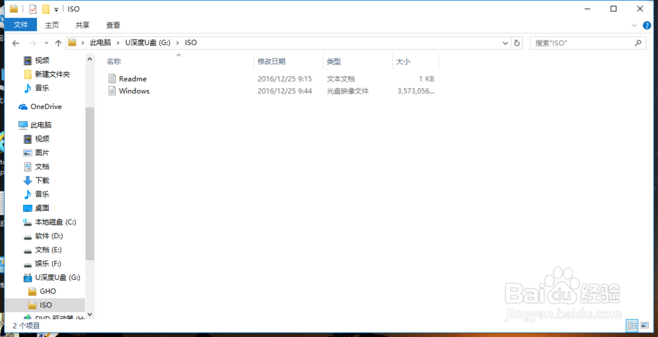
Task: Select the ISO folder in navigation tree
Action: pyautogui.click(x=46, y=305)
